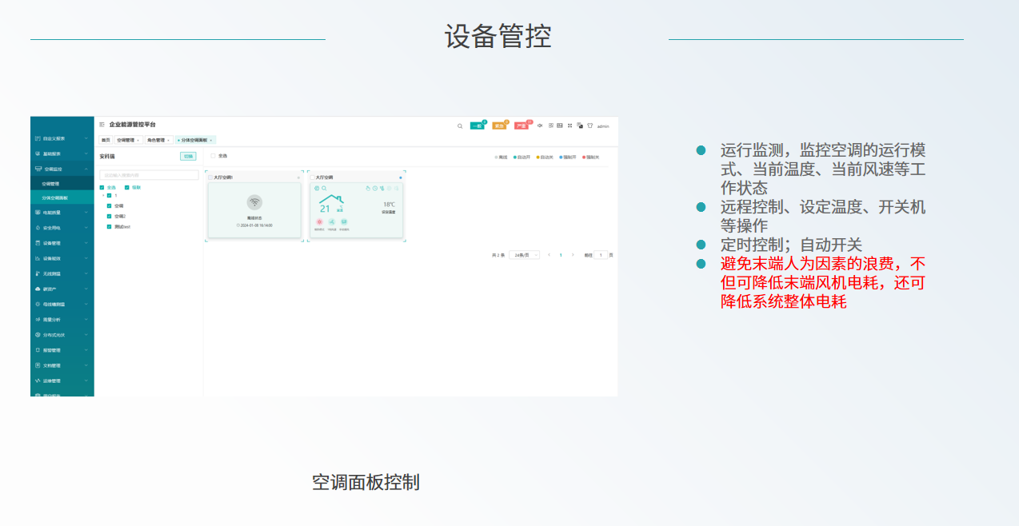Click the mute sound icon in header
The height and width of the screenshot is (526, 1019).
(x=540, y=126)
